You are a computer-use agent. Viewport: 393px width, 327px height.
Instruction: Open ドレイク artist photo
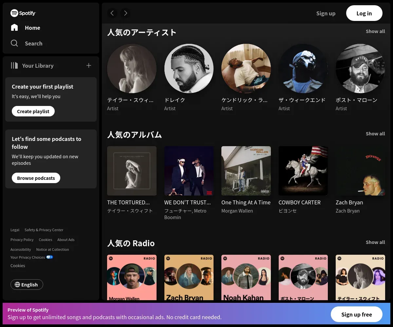click(x=189, y=69)
